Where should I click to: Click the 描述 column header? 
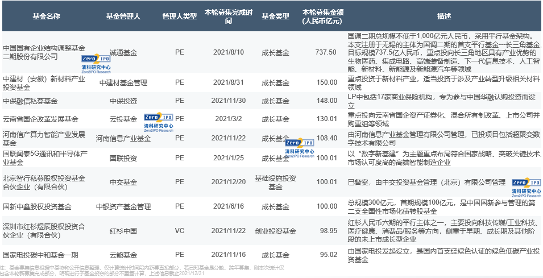click(x=444, y=16)
